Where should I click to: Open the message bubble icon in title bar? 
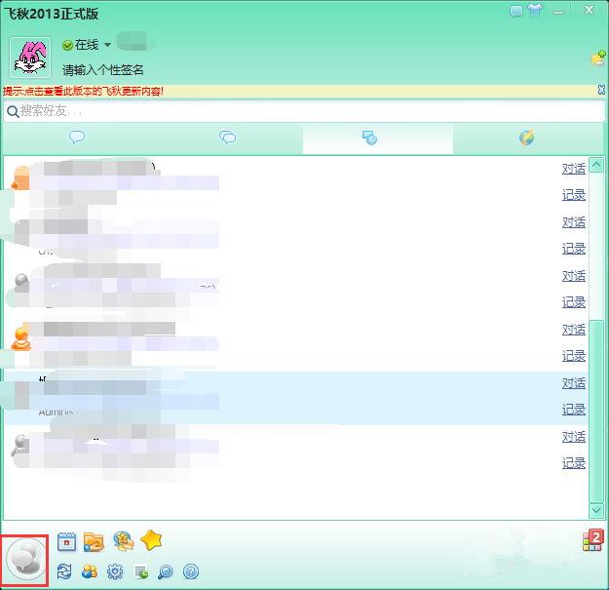coord(515,11)
